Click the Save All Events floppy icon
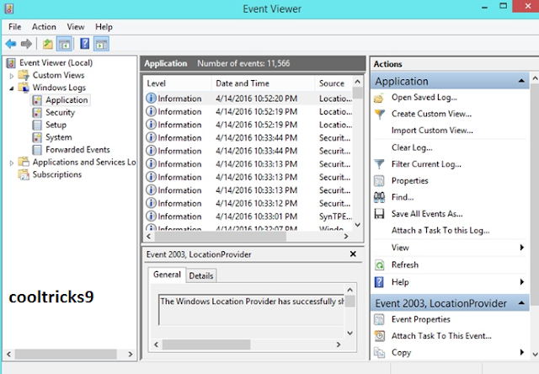This screenshot has height=374, width=539. 379,214
